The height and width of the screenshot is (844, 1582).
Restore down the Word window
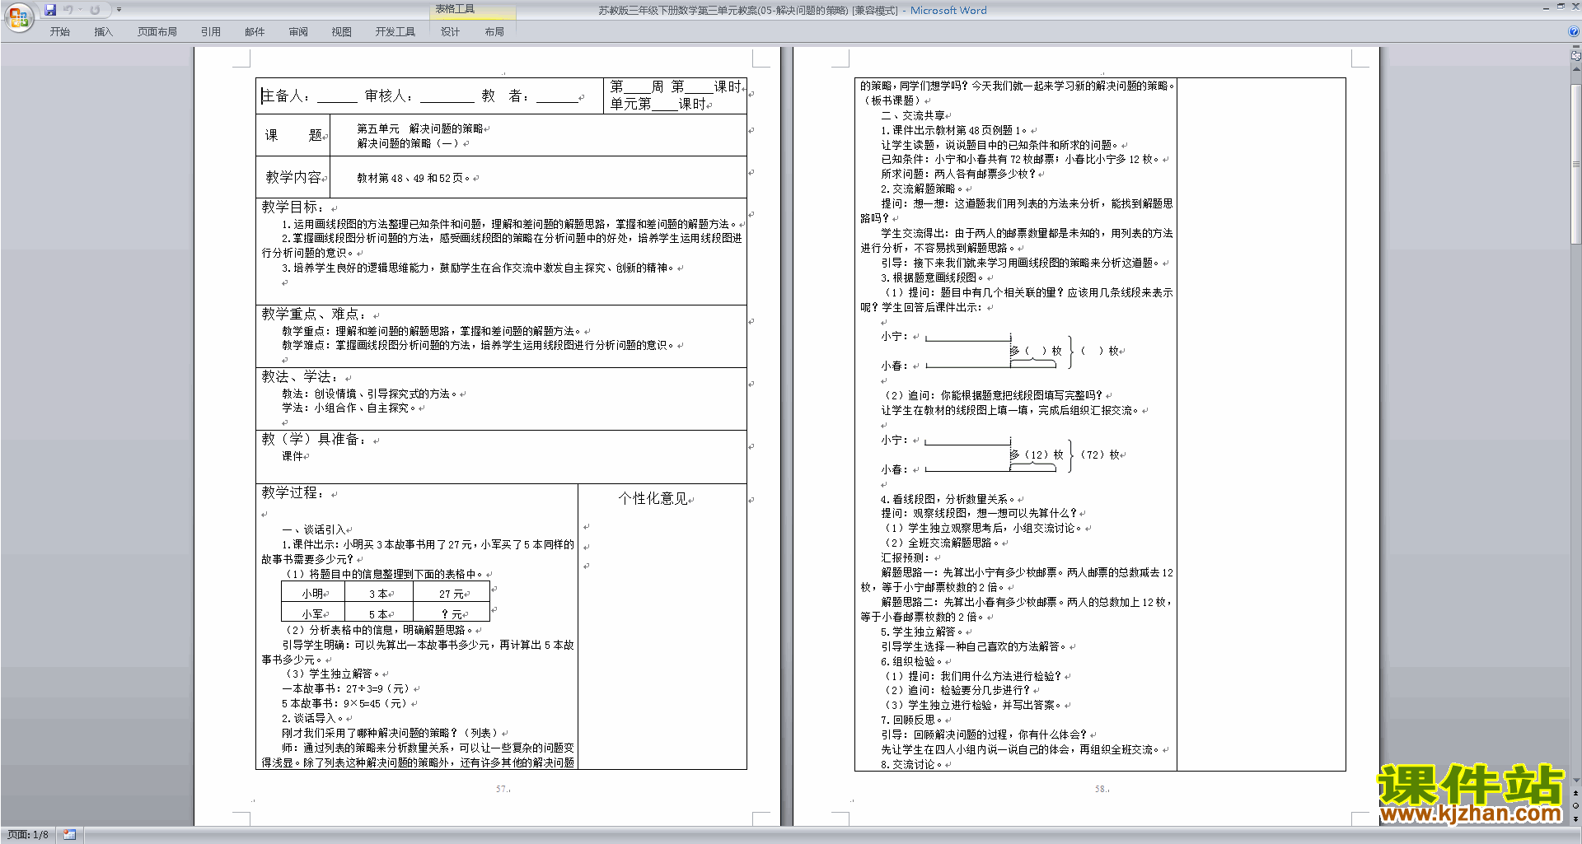tap(1561, 7)
